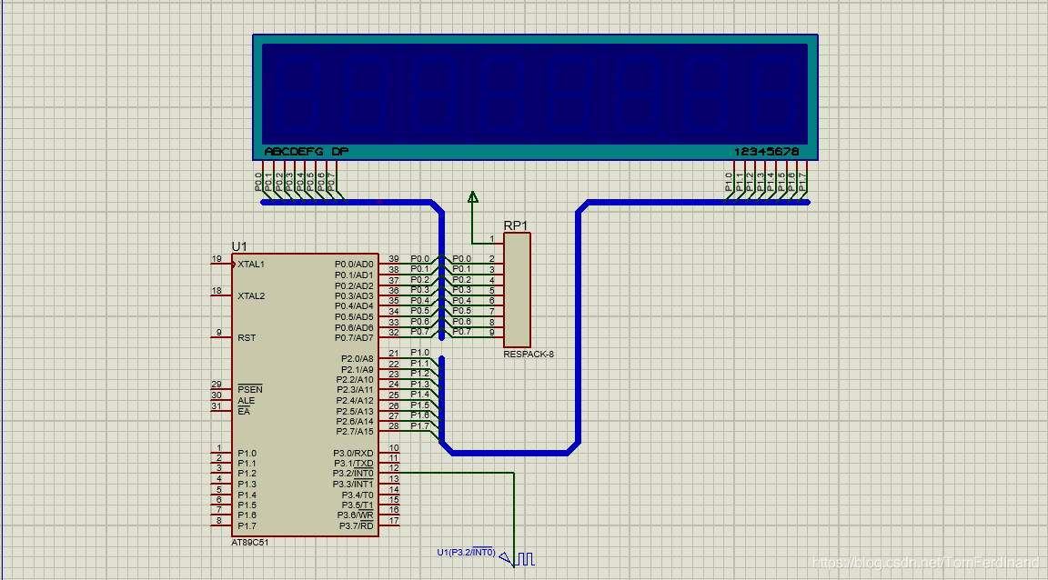1048x580 pixels.
Task: Click the RST pin label
Action: click(247, 337)
